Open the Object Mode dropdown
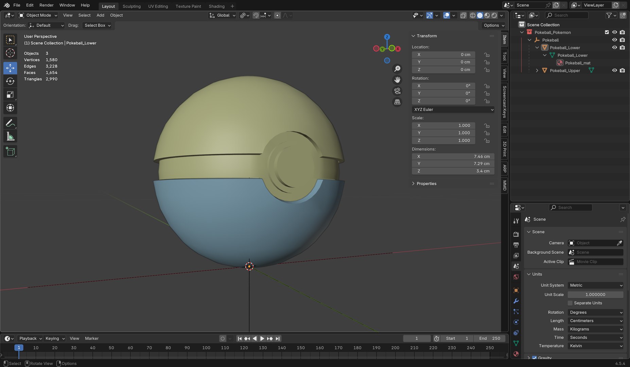 [38, 15]
